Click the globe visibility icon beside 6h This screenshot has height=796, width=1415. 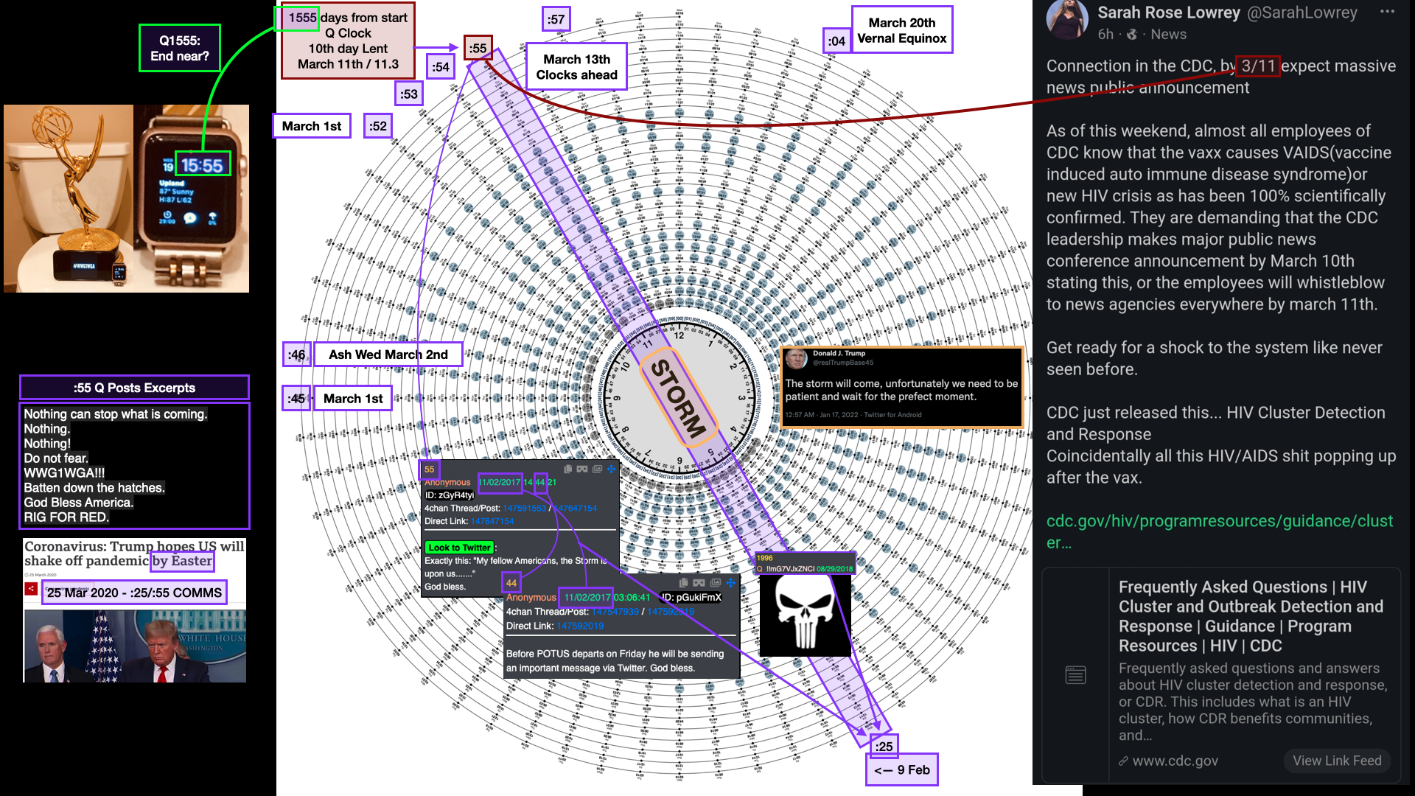click(1132, 35)
